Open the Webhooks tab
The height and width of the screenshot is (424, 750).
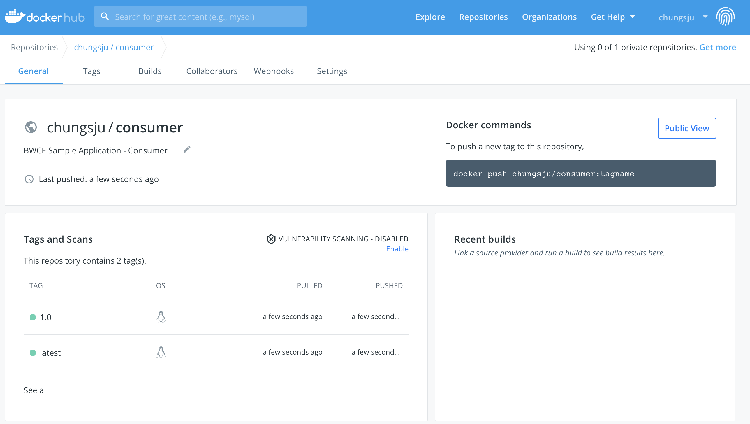point(274,71)
